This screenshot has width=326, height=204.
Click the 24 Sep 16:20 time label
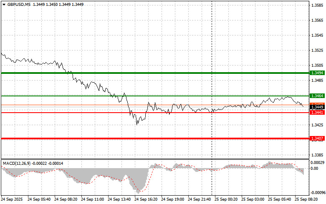click(x=147, y=199)
